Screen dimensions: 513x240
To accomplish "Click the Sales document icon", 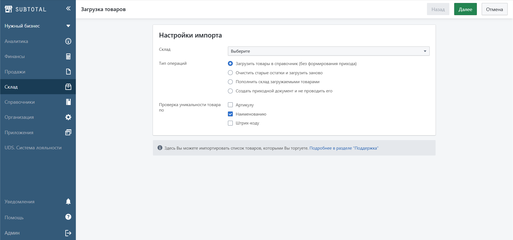I will tap(68, 72).
